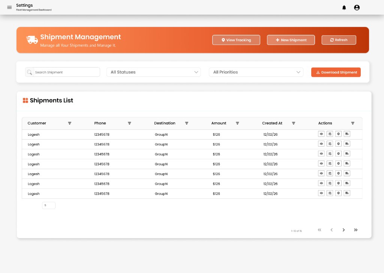The width and height of the screenshot is (384, 273).
Task: Click the delivery truck icon in first shipment row
Action: click(x=347, y=134)
